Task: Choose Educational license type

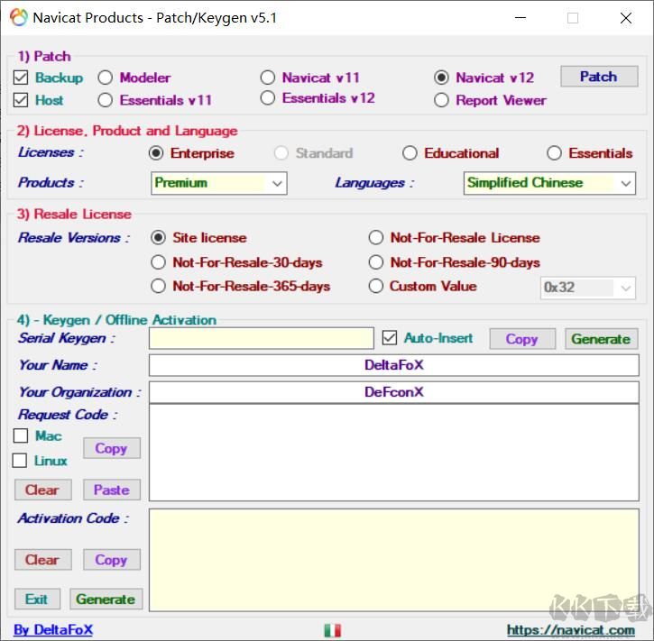Action: coord(410,153)
